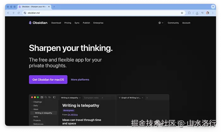The image size is (221, 132).
Task: Click Get Obsidian for macOS button
Action: click(48, 80)
